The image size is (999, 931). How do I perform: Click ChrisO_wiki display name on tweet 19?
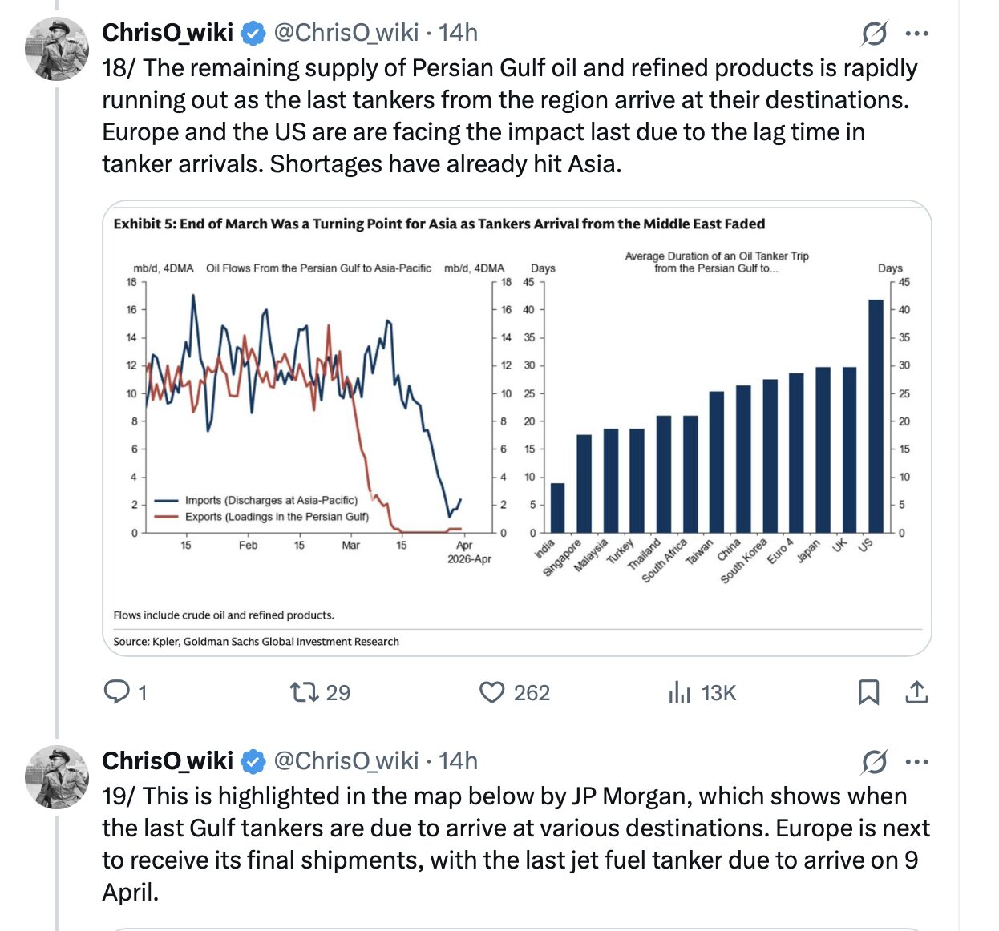point(168,761)
